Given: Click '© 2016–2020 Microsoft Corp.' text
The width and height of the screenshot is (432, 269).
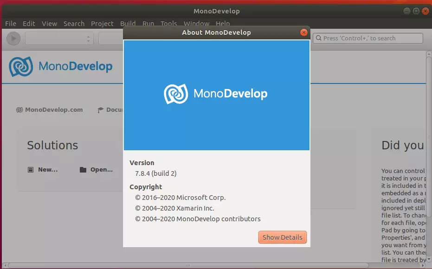Looking at the screenshot, I should pyautogui.click(x=180, y=198).
